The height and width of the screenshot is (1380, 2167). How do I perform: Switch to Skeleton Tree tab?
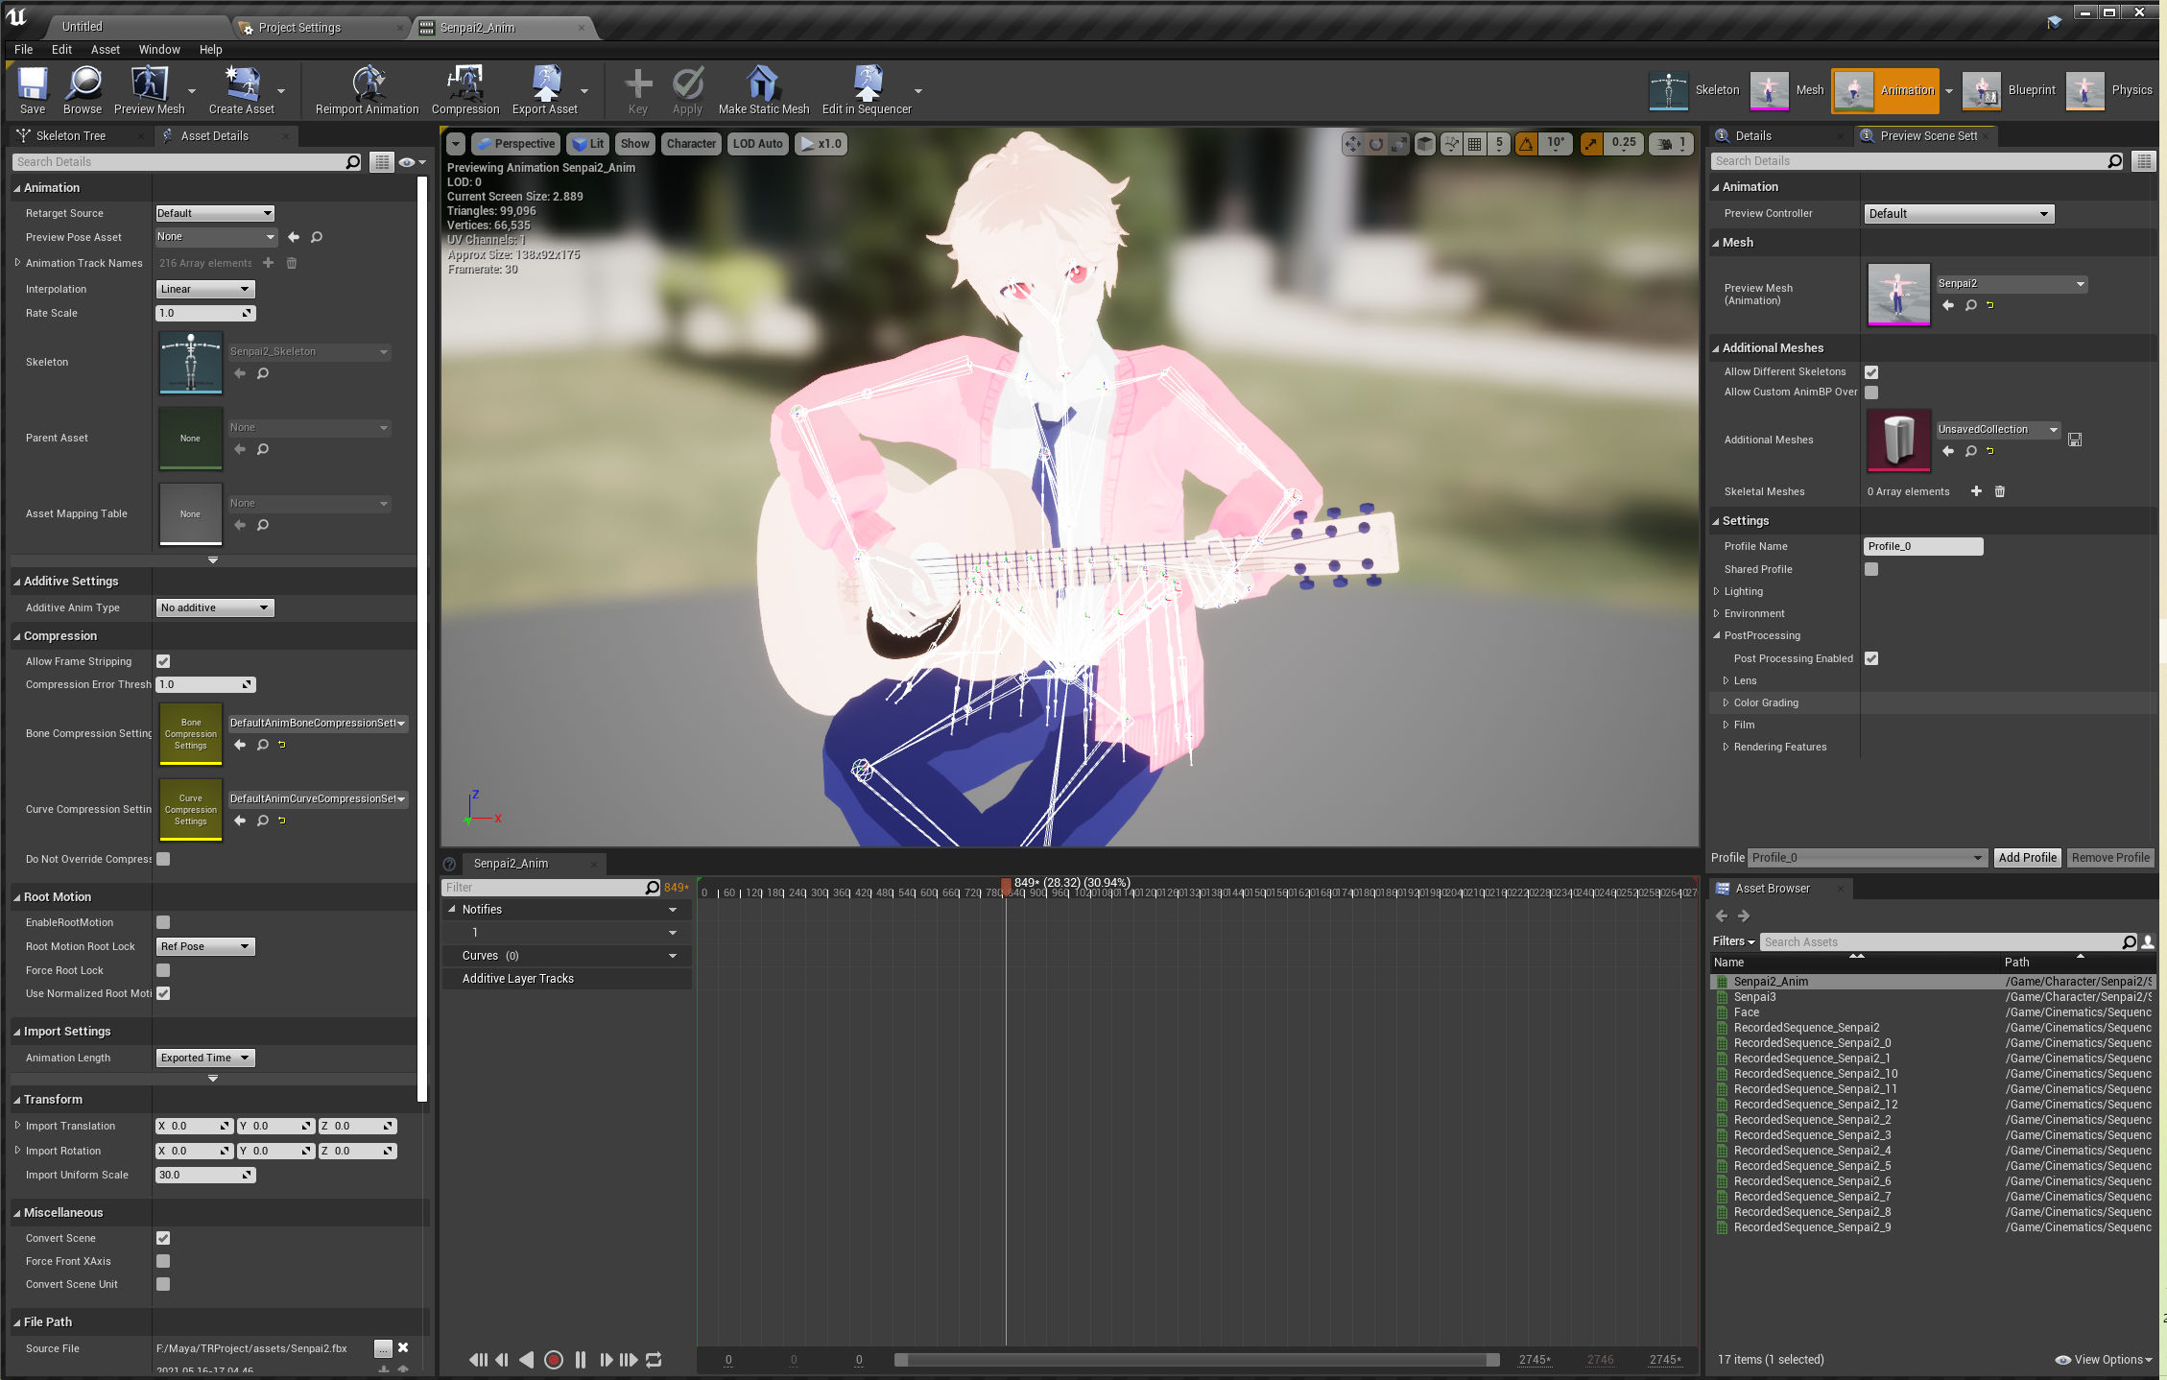tap(71, 136)
